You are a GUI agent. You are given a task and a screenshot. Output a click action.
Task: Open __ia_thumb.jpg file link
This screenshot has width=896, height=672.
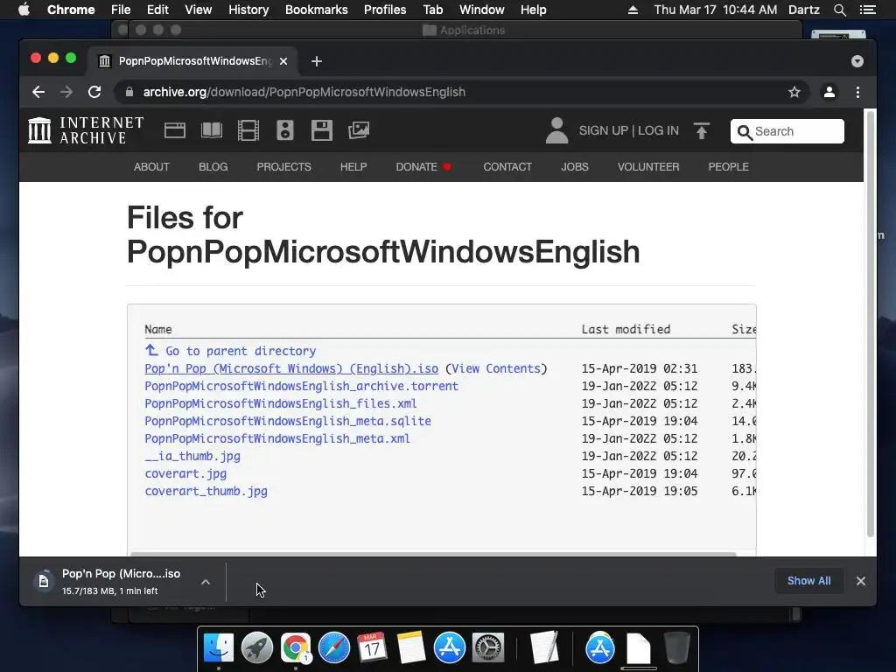tap(192, 456)
